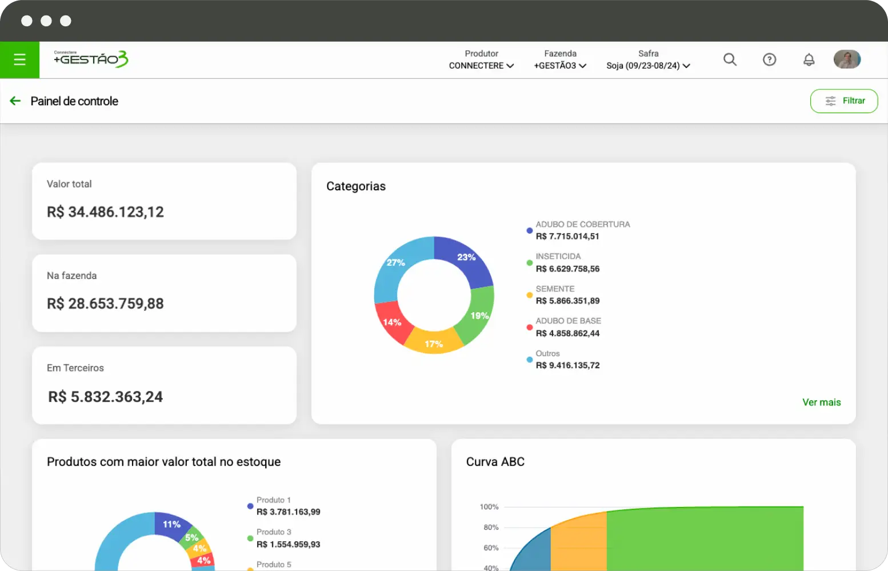Open help via question mark icon
Image resolution: width=888 pixels, height=571 pixels.
(769, 59)
